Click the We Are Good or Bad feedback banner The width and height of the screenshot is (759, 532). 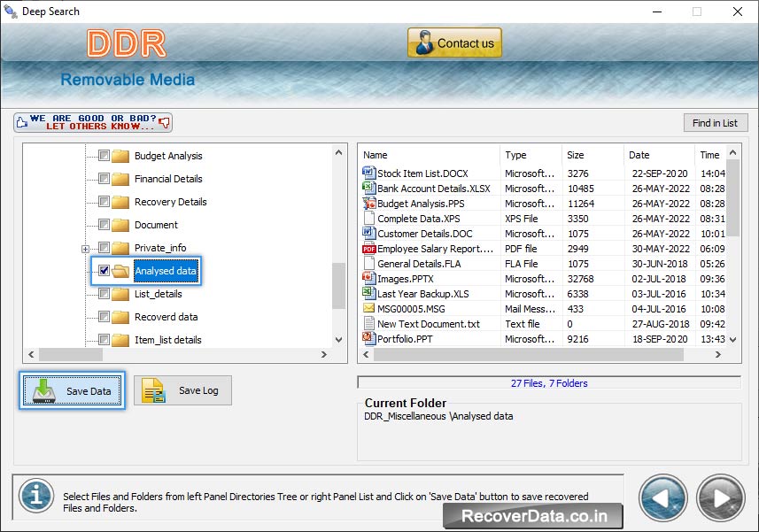(93, 122)
